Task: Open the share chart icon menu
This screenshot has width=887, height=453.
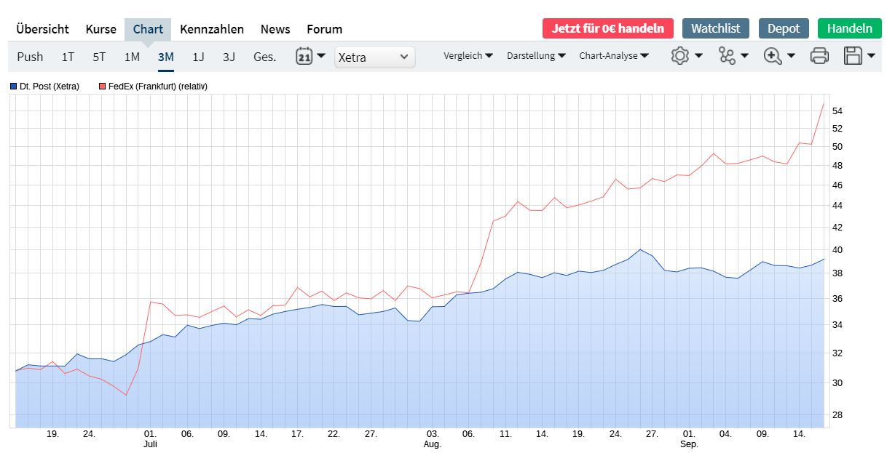Action: [x=733, y=56]
